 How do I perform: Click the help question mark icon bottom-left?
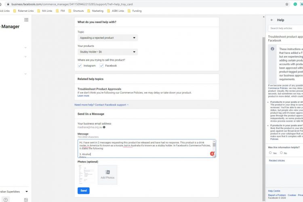(x=6, y=200)
